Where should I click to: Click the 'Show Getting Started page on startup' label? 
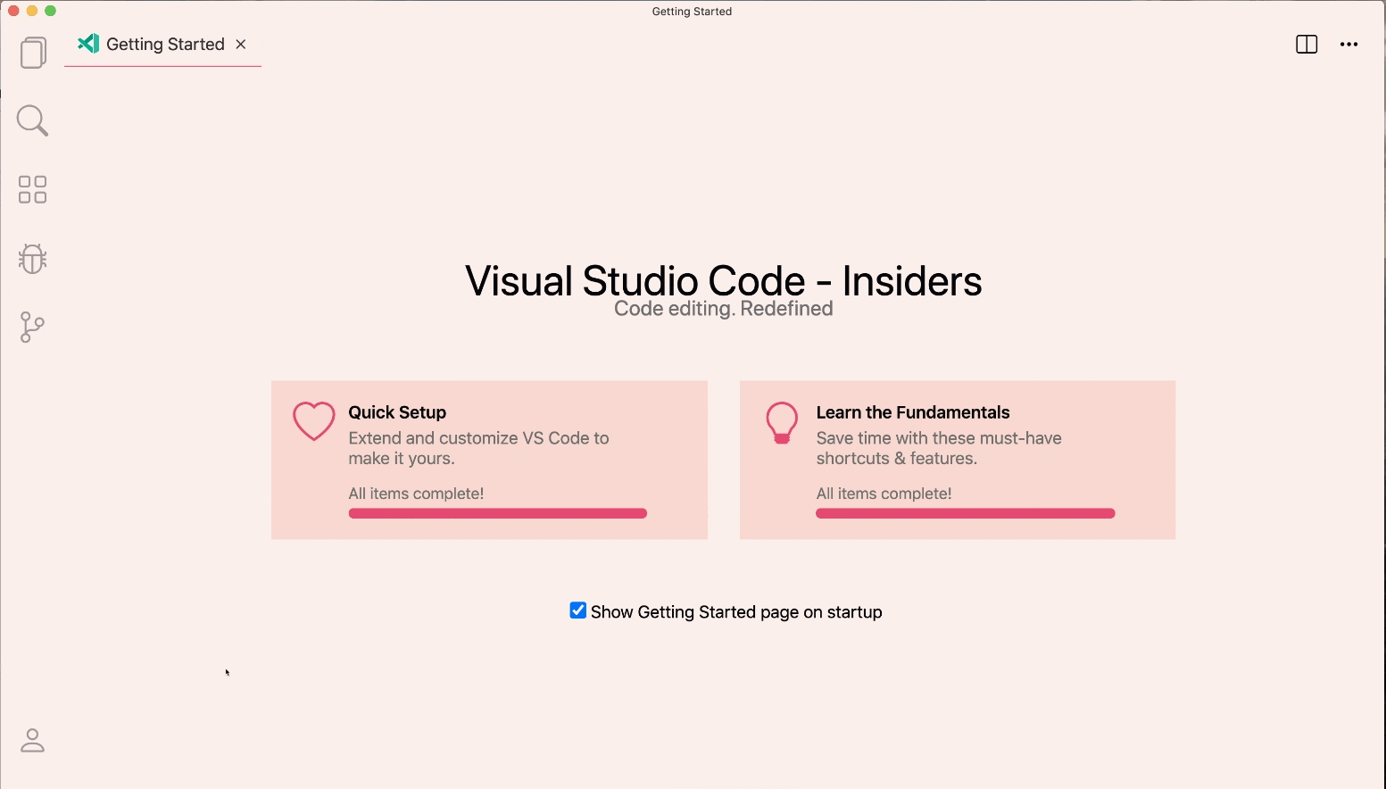[x=736, y=612]
